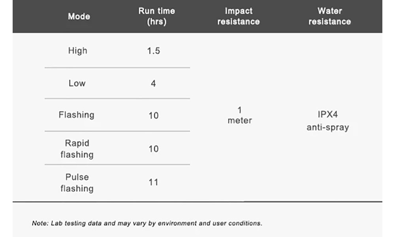Click the divider line above Pulse flashing
This screenshot has width=395, height=237.
tap(117, 165)
